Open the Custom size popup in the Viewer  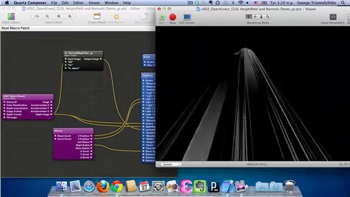[171, 164]
